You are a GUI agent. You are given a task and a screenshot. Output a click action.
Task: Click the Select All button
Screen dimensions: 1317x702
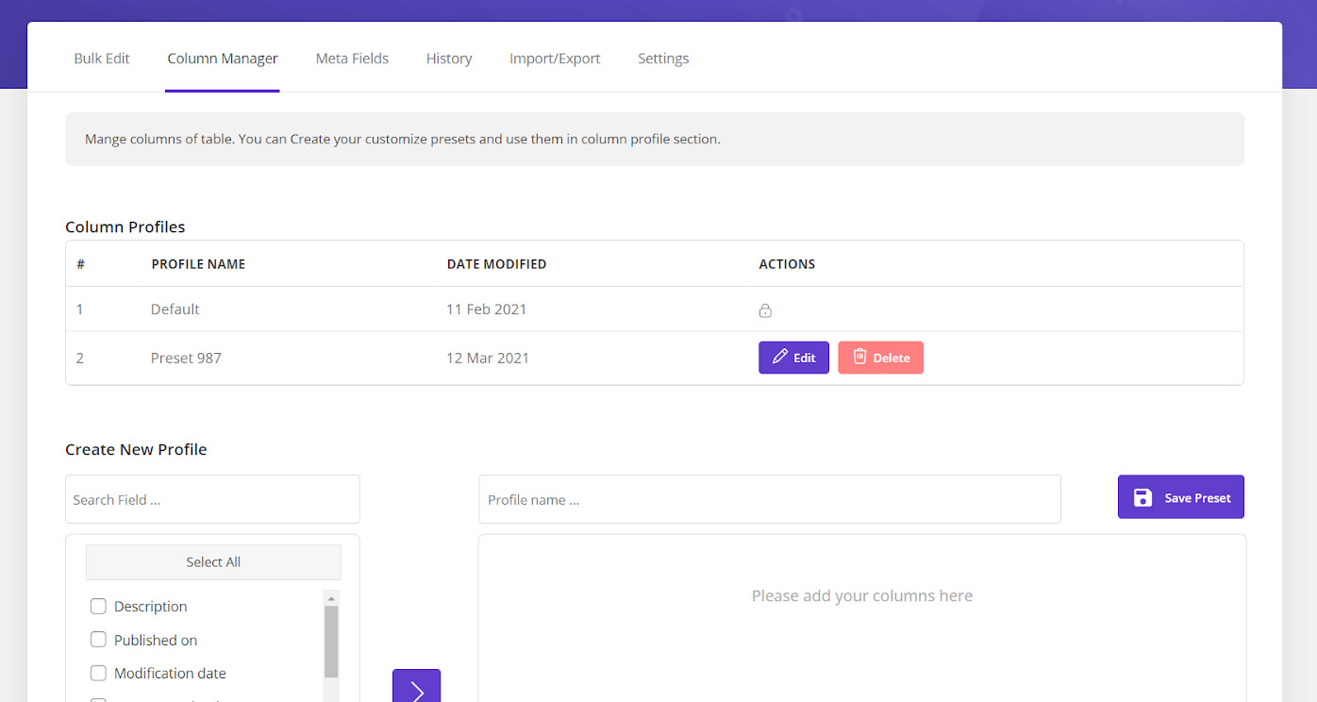213,562
